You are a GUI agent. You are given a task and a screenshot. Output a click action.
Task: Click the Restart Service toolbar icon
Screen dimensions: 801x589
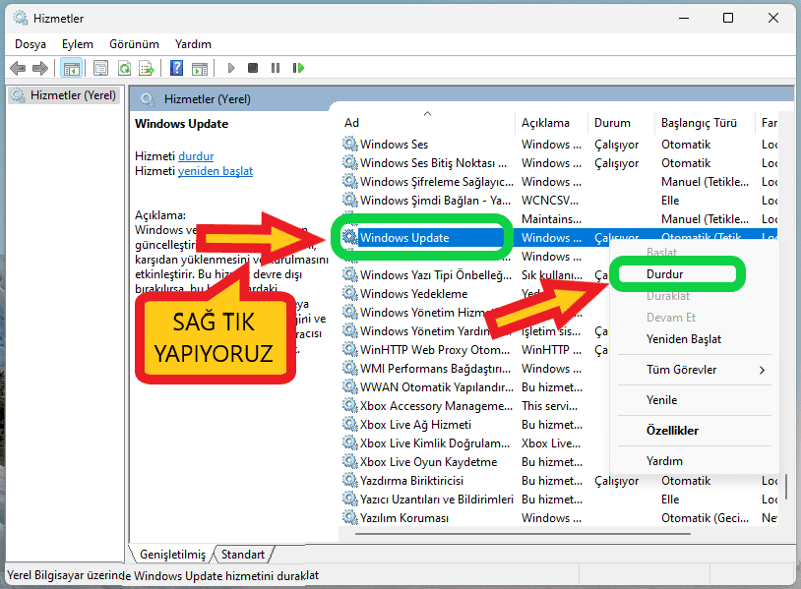click(x=298, y=68)
